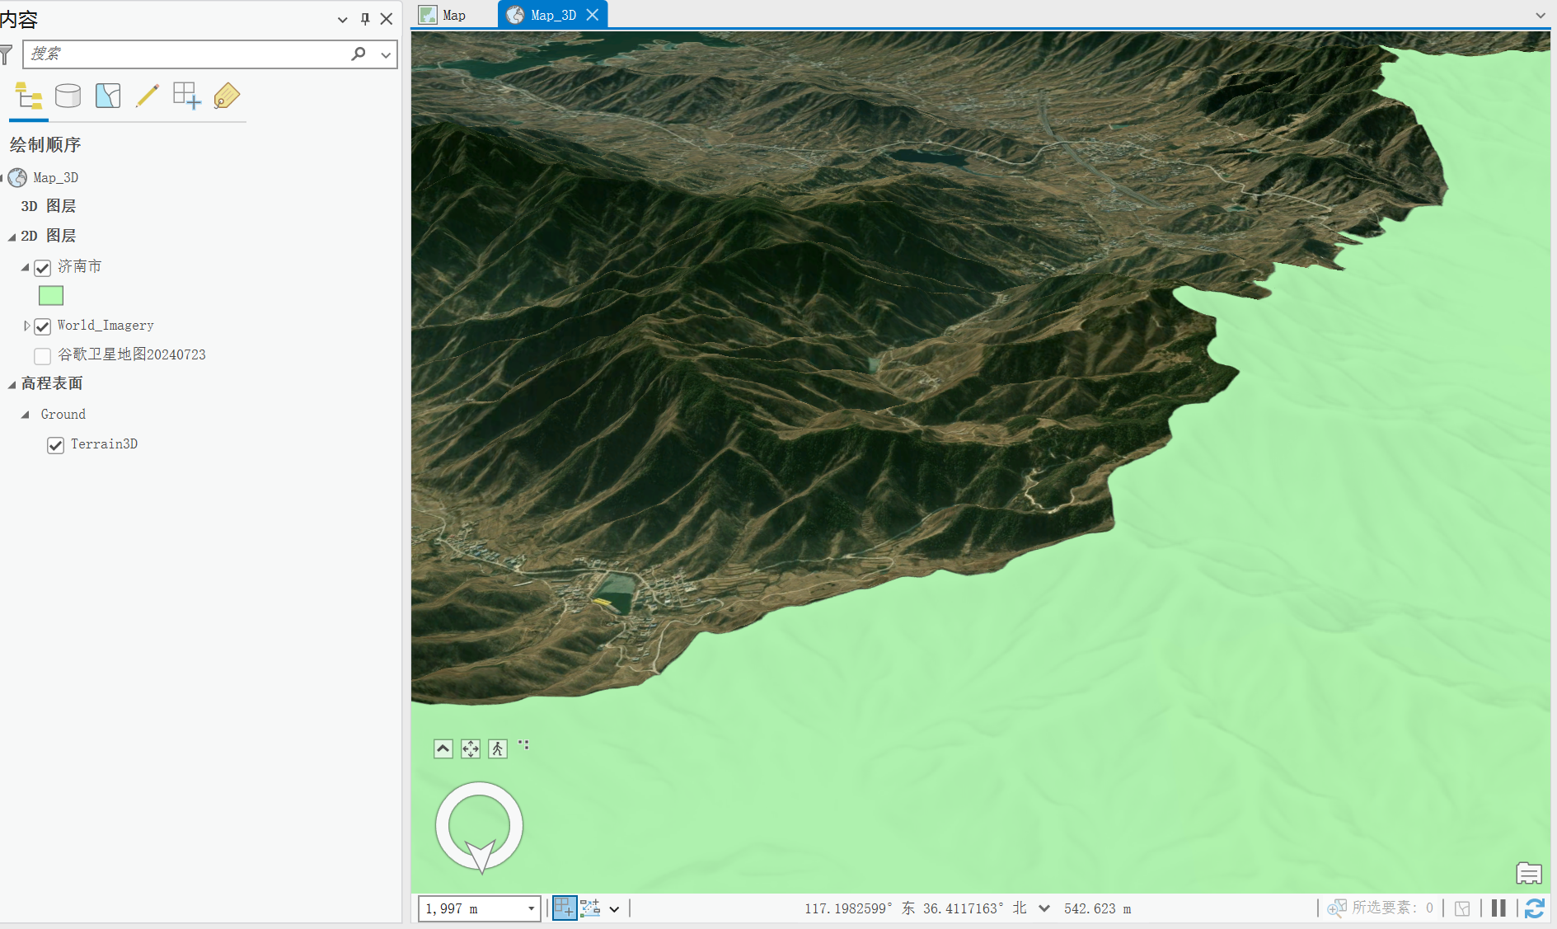Select the List By Selection icon
The height and width of the screenshot is (929, 1557).
(108, 96)
